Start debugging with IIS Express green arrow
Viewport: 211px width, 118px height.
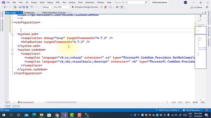tap(73, 7)
